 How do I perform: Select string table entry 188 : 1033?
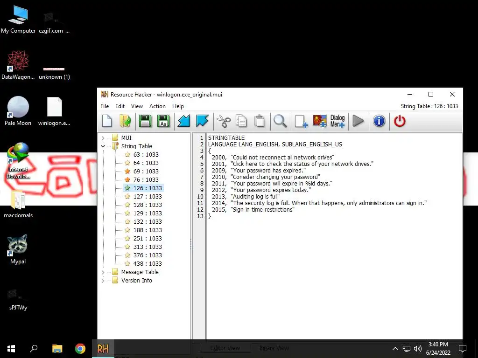click(148, 230)
